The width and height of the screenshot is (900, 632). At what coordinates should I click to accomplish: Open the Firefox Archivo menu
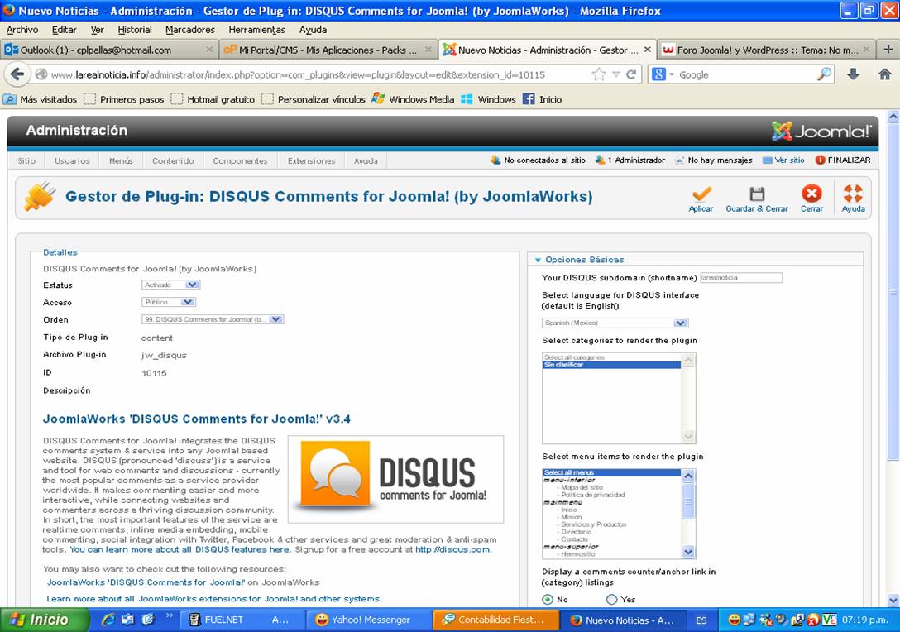point(22,29)
